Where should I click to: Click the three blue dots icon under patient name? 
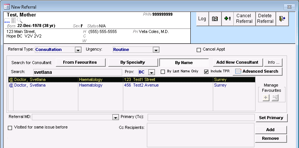tap(7, 21)
